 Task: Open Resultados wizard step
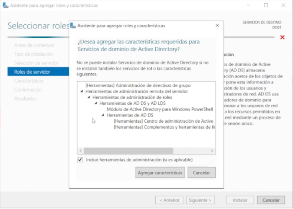(25, 98)
